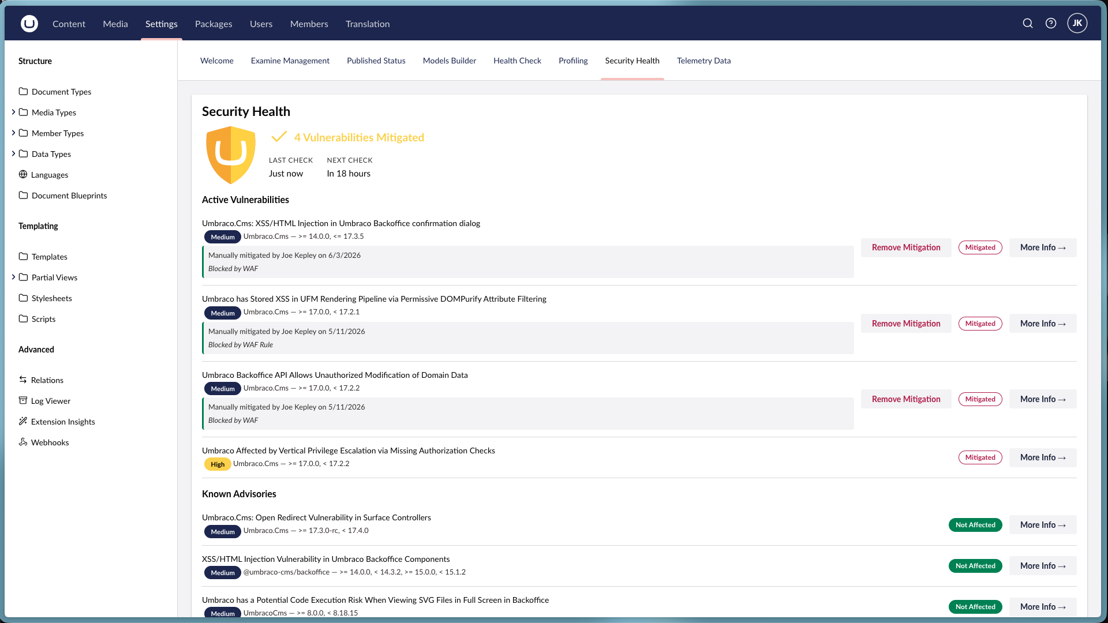Screen dimensions: 1108x623
Task: Select the Security Health tab
Action: pos(632,61)
